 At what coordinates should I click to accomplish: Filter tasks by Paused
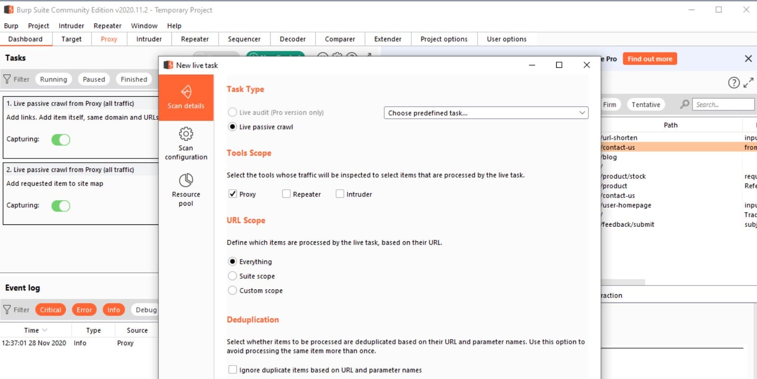(94, 79)
